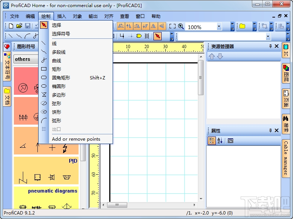The height and width of the screenshot is (219, 293).
Task: Click the rotate-left mirror icon
Action: pyautogui.click(x=121, y=26)
